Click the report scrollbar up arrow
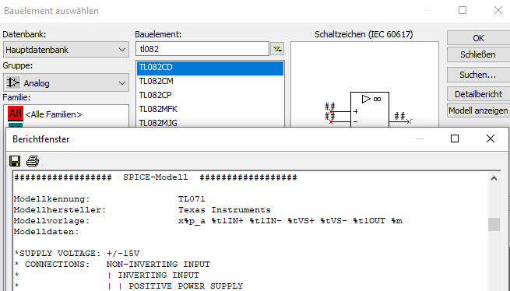This screenshot has height=291, width=510. coord(494,178)
